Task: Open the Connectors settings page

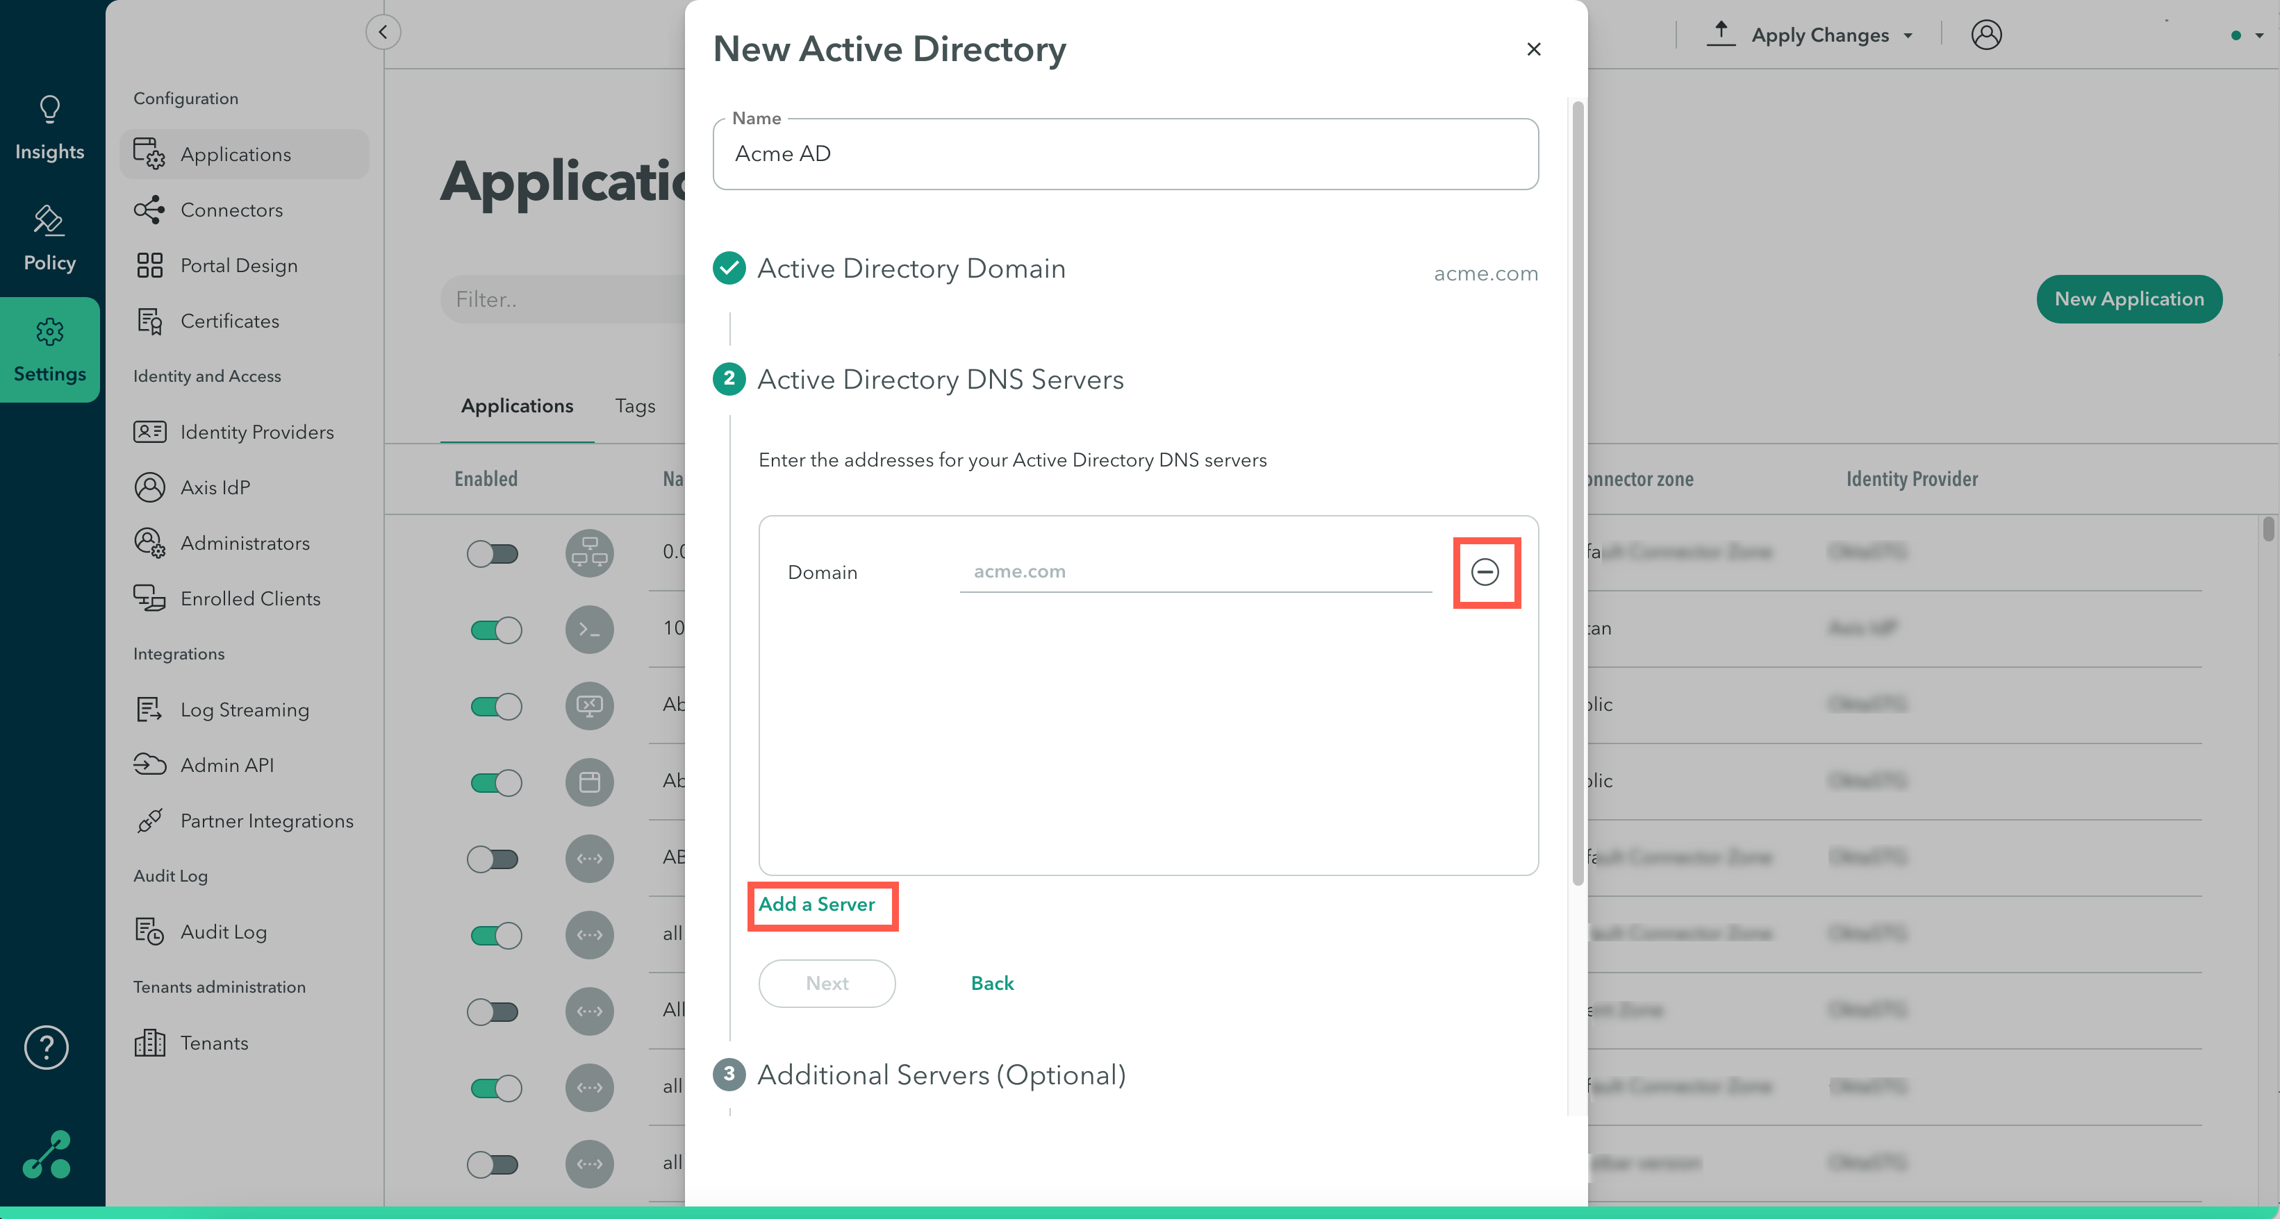Action: point(230,210)
